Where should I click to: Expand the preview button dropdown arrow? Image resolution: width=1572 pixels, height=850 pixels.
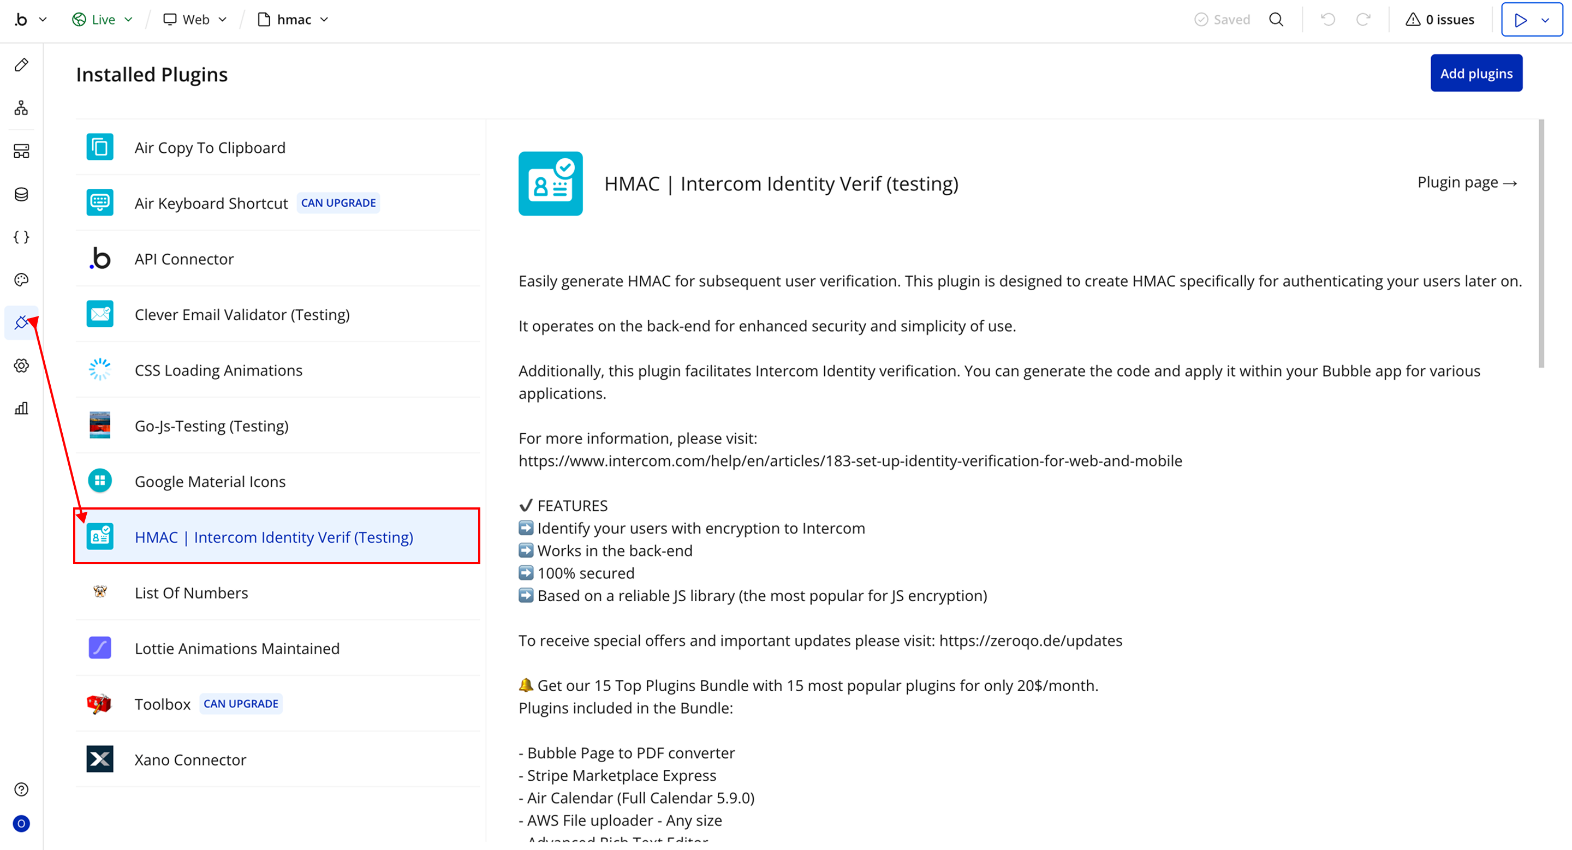pyautogui.click(x=1545, y=20)
